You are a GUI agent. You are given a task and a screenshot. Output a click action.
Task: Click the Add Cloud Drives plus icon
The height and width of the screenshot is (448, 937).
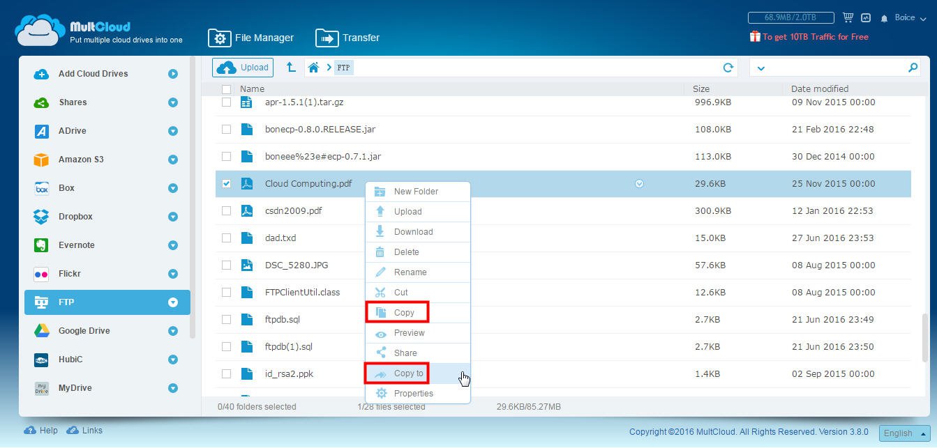[x=41, y=74]
